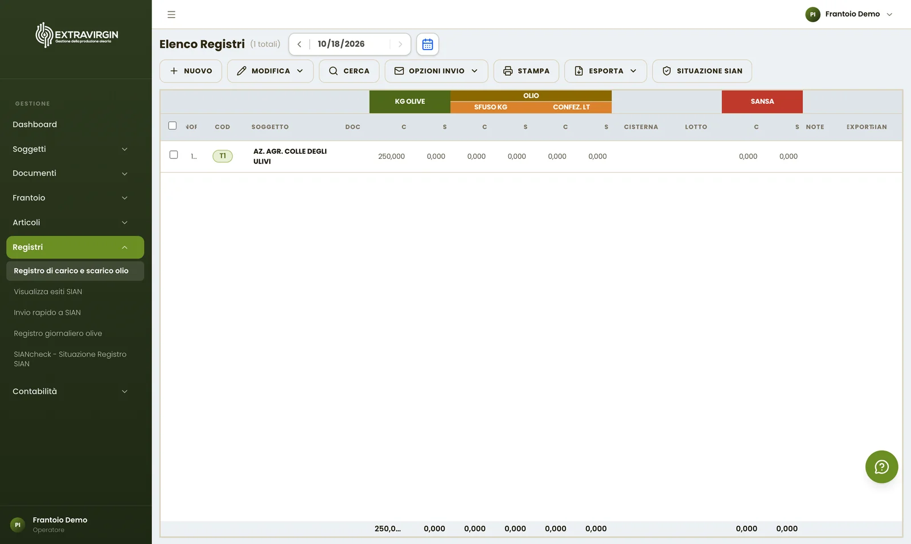Click the calendar picker icon
This screenshot has width=911, height=544.
pos(428,44)
